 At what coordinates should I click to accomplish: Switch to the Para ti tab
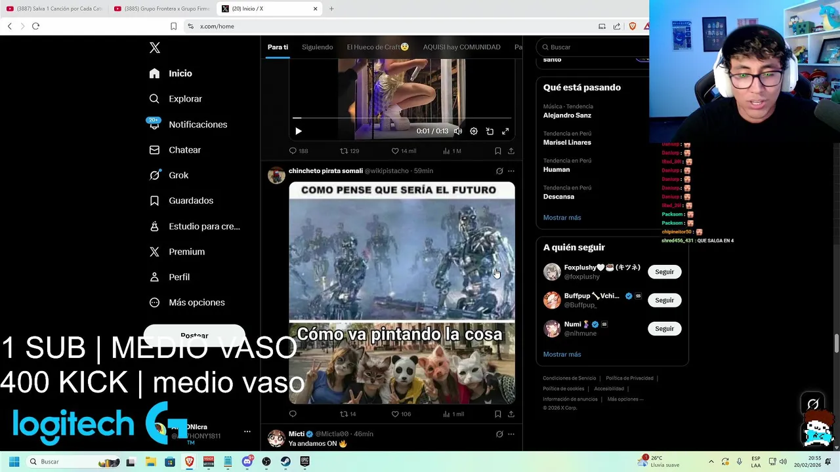click(x=278, y=47)
